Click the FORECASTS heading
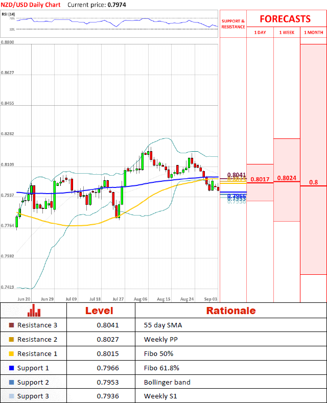 (x=285, y=19)
